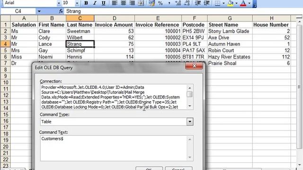Apply yellow fill color
This screenshot has height=170, width=303.
(x=231, y=3)
